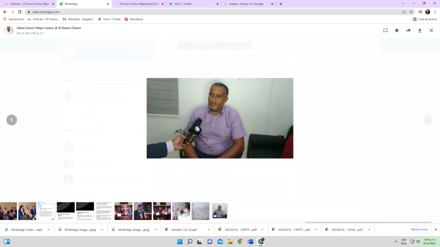440x247 pixels.
Task: Go to next media with right arrow
Action: point(428,120)
